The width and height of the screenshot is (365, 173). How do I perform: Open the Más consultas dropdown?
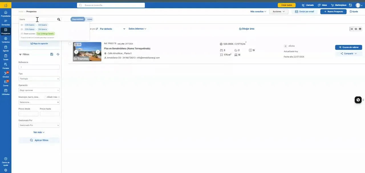pyautogui.click(x=258, y=12)
